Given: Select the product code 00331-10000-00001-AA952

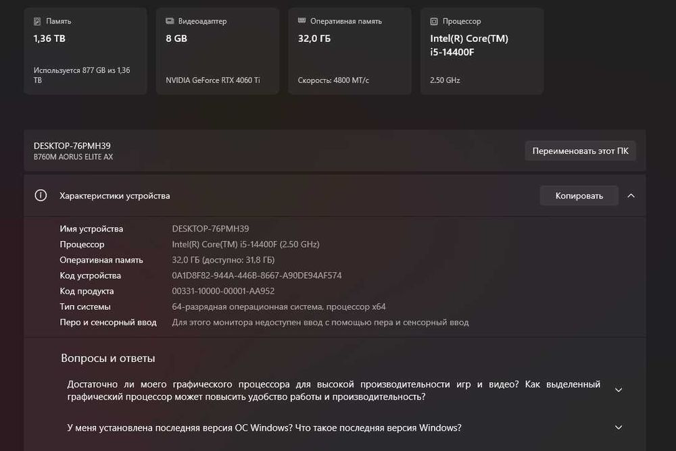Looking at the screenshot, I should pyautogui.click(x=223, y=291).
